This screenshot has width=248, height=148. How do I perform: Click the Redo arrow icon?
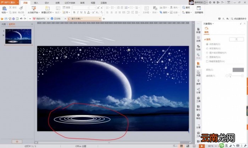pos(25,19)
